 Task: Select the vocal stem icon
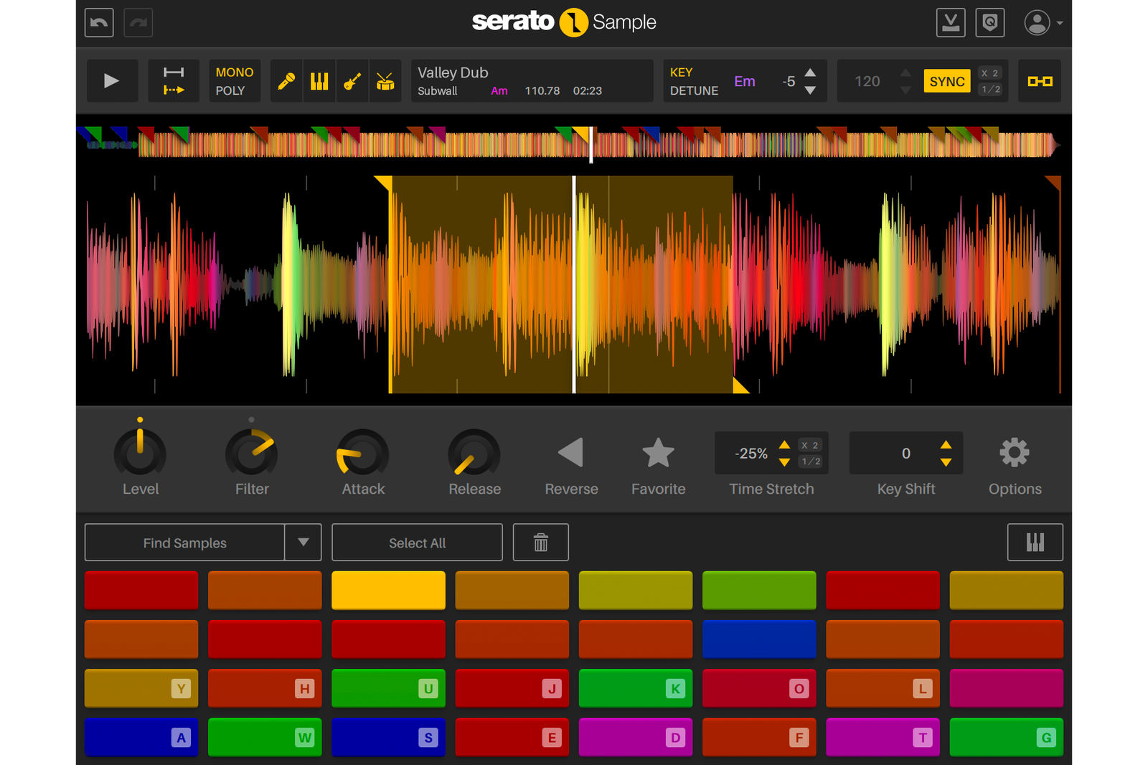(286, 80)
